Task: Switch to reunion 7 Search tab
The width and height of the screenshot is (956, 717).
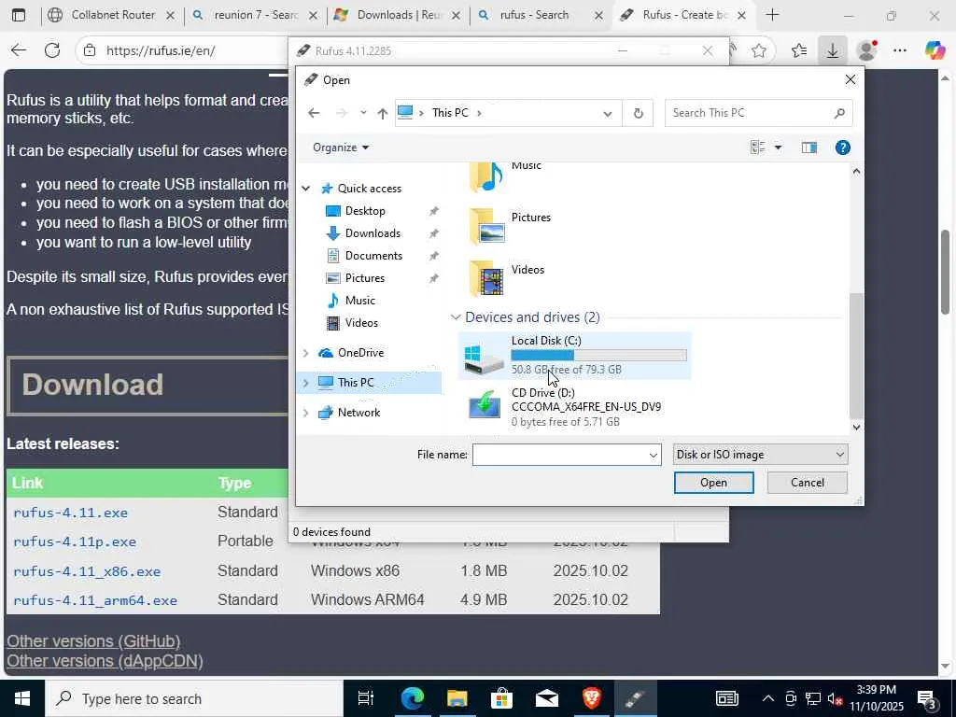Action: pyautogui.click(x=255, y=15)
